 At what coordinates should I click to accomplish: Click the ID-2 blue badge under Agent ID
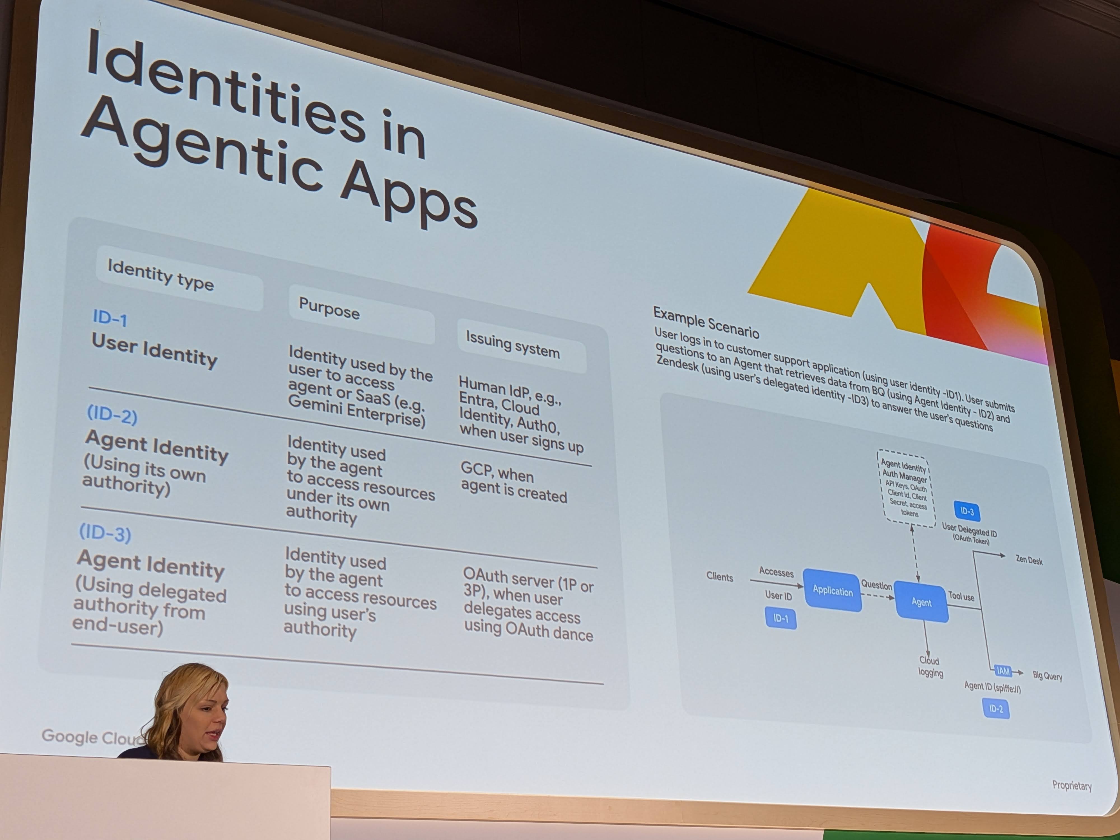tap(995, 708)
